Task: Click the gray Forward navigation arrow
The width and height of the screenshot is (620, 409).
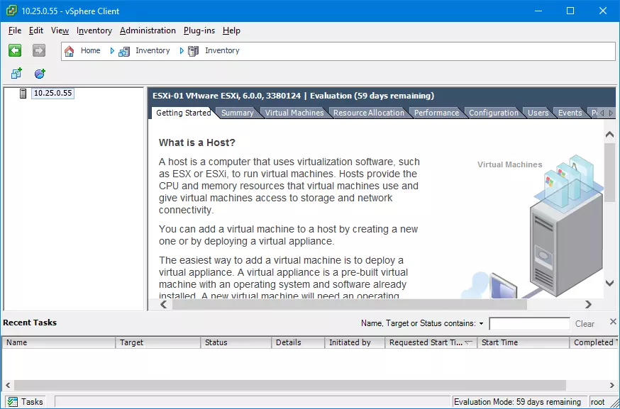Action: click(39, 50)
